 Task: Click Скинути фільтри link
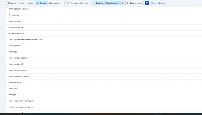click(x=158, y=3)
